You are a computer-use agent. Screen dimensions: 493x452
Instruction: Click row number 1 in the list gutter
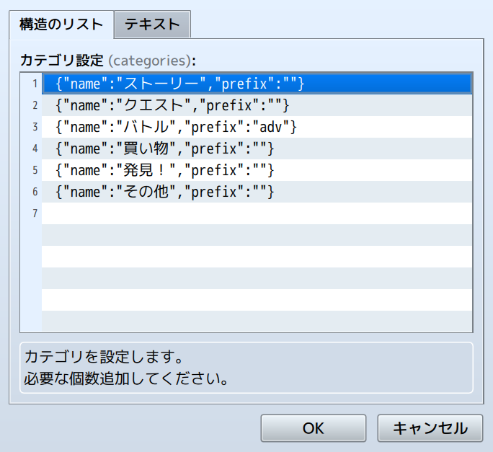pos(33,84)
